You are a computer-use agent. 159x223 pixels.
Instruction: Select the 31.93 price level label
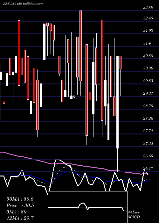pos(148,31)
